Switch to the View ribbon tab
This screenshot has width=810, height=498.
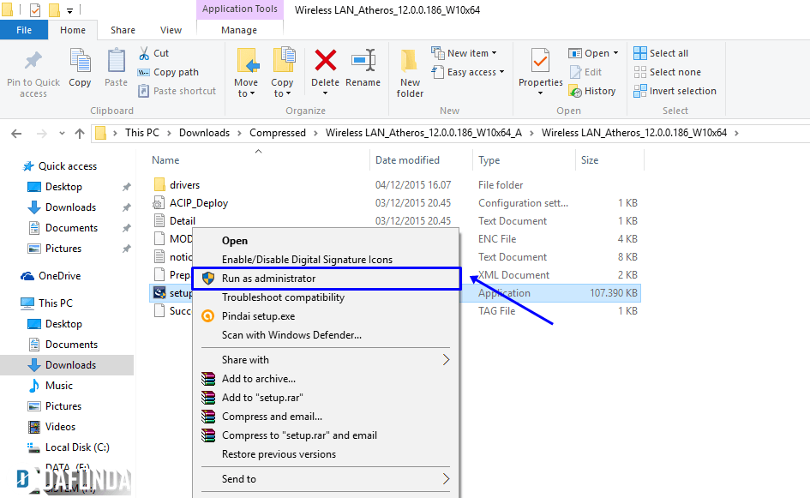(171, 30)
